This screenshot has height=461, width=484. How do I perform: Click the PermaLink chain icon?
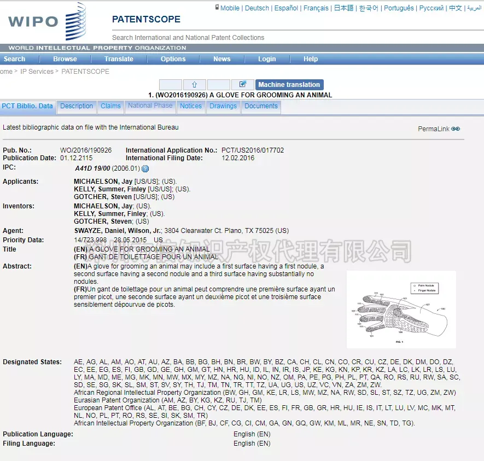click(456, 129)
